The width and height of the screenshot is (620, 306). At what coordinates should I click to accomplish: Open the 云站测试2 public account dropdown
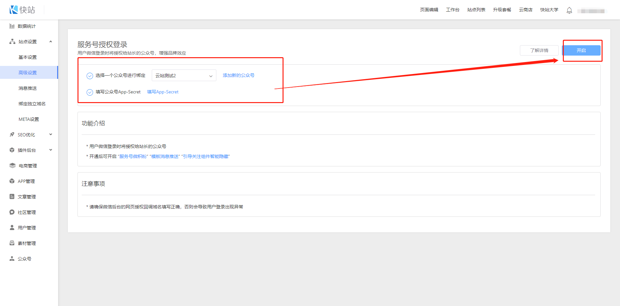click(x=184, y=76)
